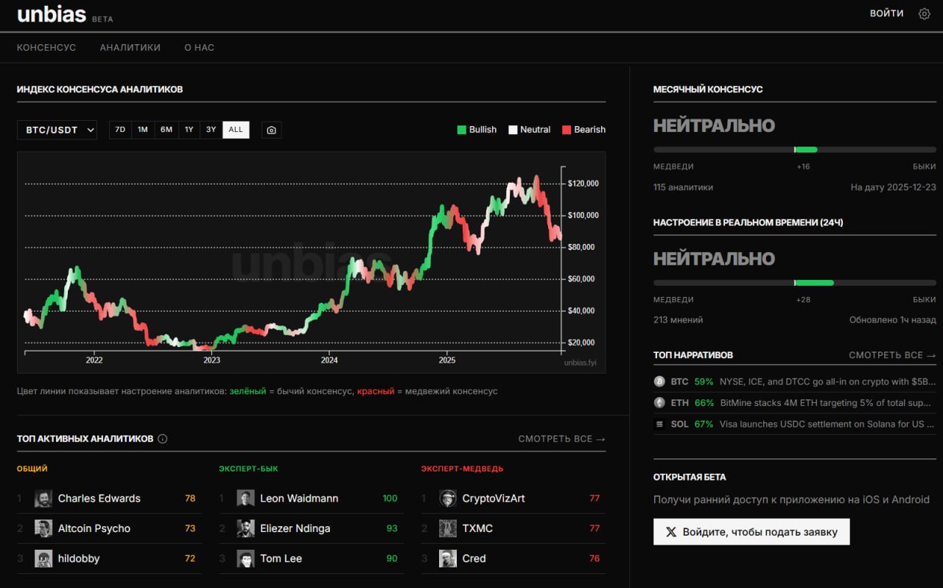Open the BTC/USDT pair dropdown

pyautogui.click(x=57, y=130)
